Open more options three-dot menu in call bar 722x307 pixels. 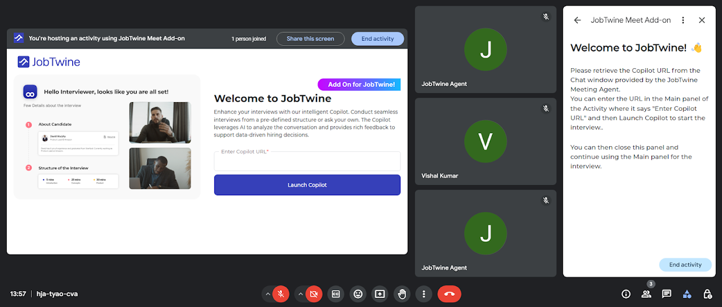tap(424, 294)
